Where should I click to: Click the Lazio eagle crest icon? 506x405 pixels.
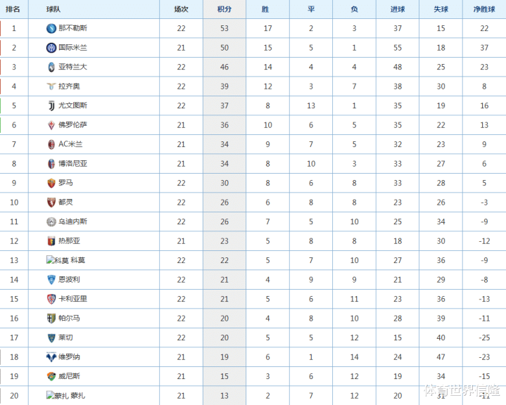(51, 86)
